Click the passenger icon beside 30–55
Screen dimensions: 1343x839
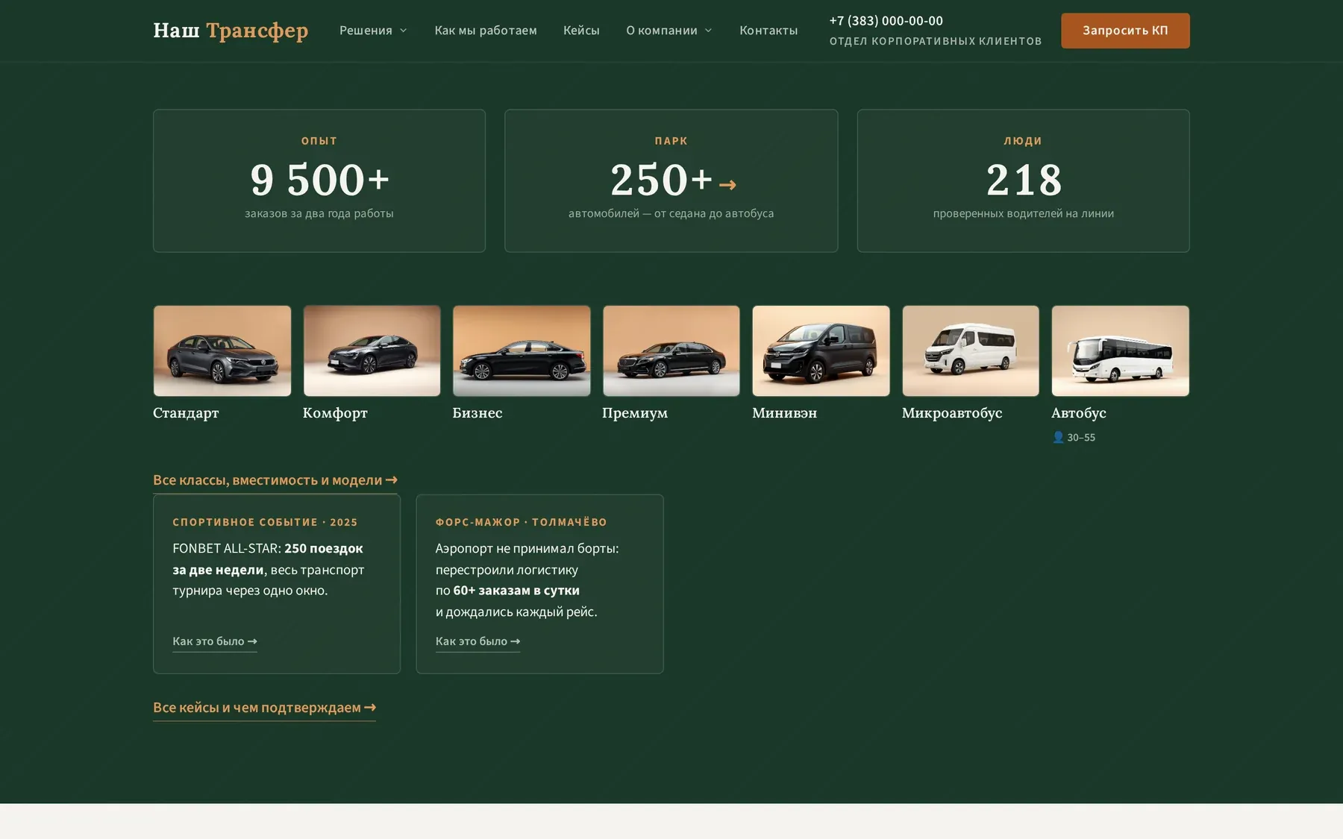click(x=1058, y=437)
